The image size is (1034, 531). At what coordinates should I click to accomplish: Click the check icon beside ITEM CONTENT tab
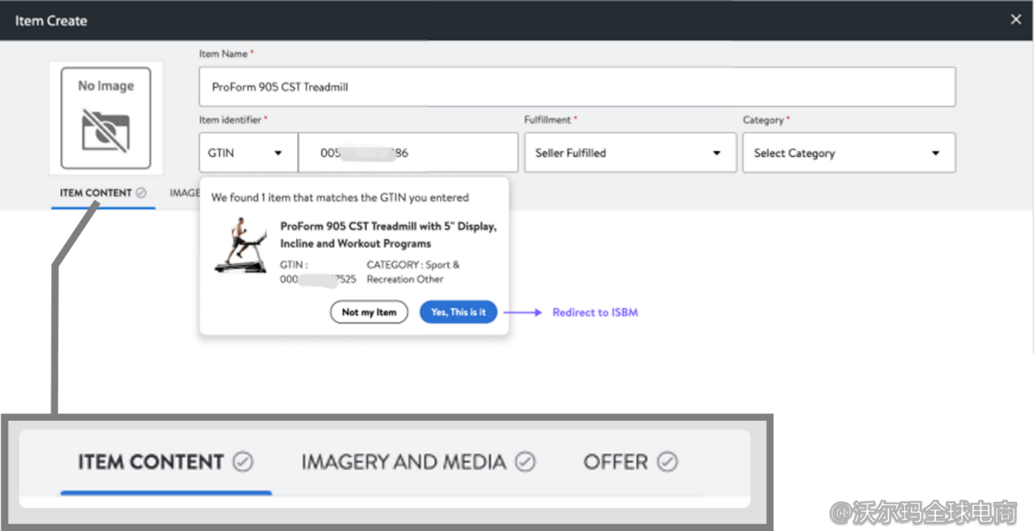(x=141, y=193)
